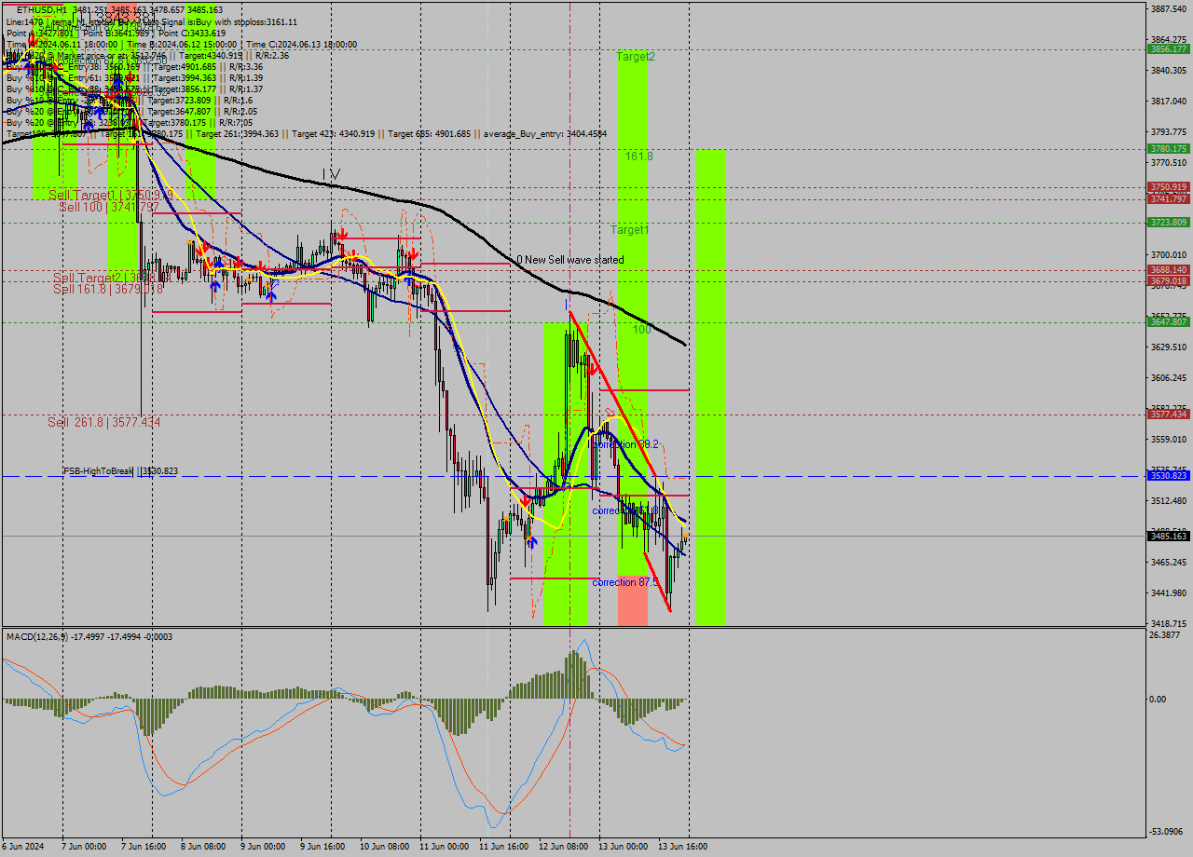The height and width of the screenshot is (857, 1193).
Task: Click the 3441.980 price scale value
Action: [x=1169, y=592]
